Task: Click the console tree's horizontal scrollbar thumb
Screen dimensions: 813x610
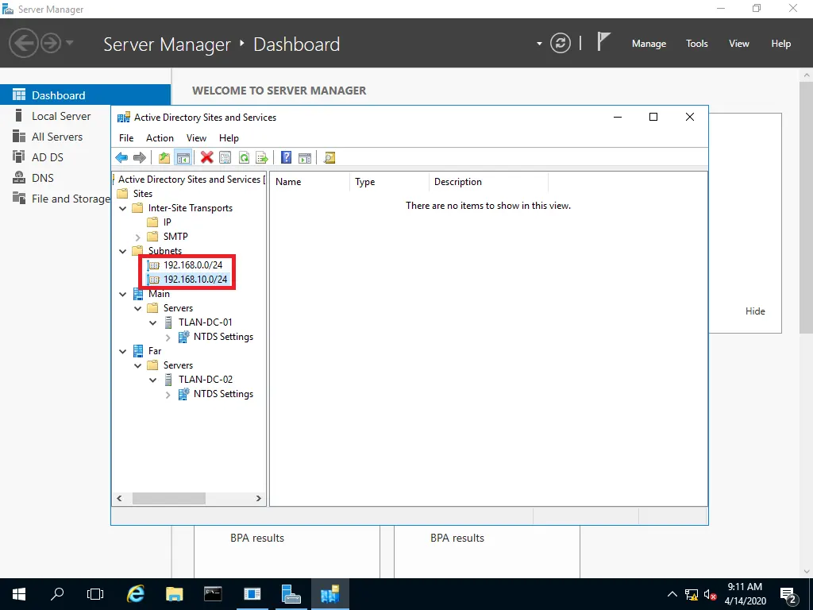Action: point(169,499)
